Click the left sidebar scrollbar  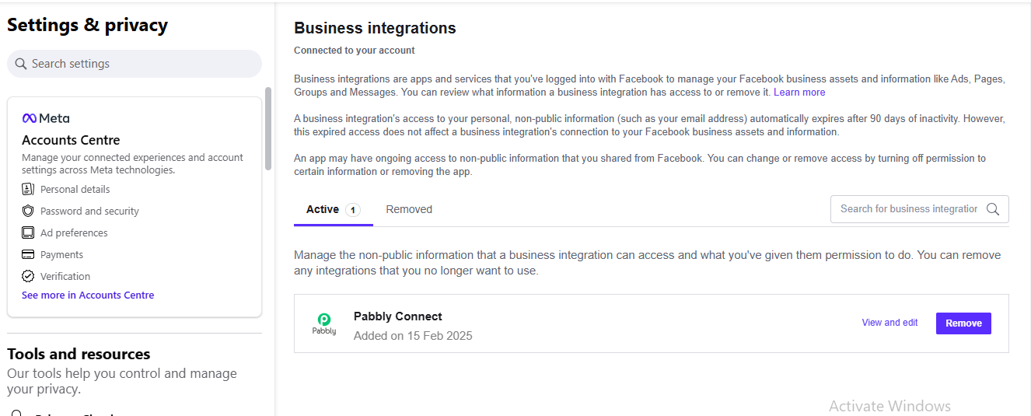(268, 128)
